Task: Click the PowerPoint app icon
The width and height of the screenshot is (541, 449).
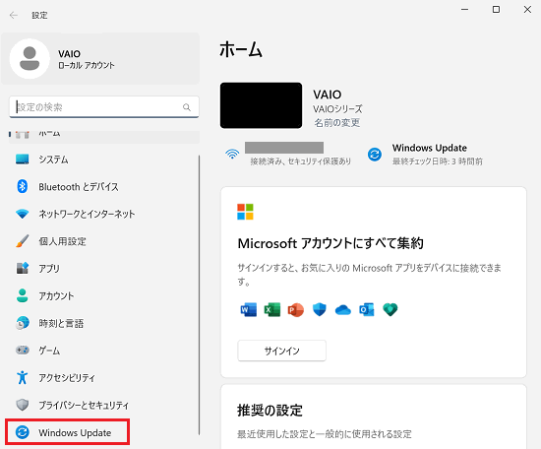Action: pos(296,310)
